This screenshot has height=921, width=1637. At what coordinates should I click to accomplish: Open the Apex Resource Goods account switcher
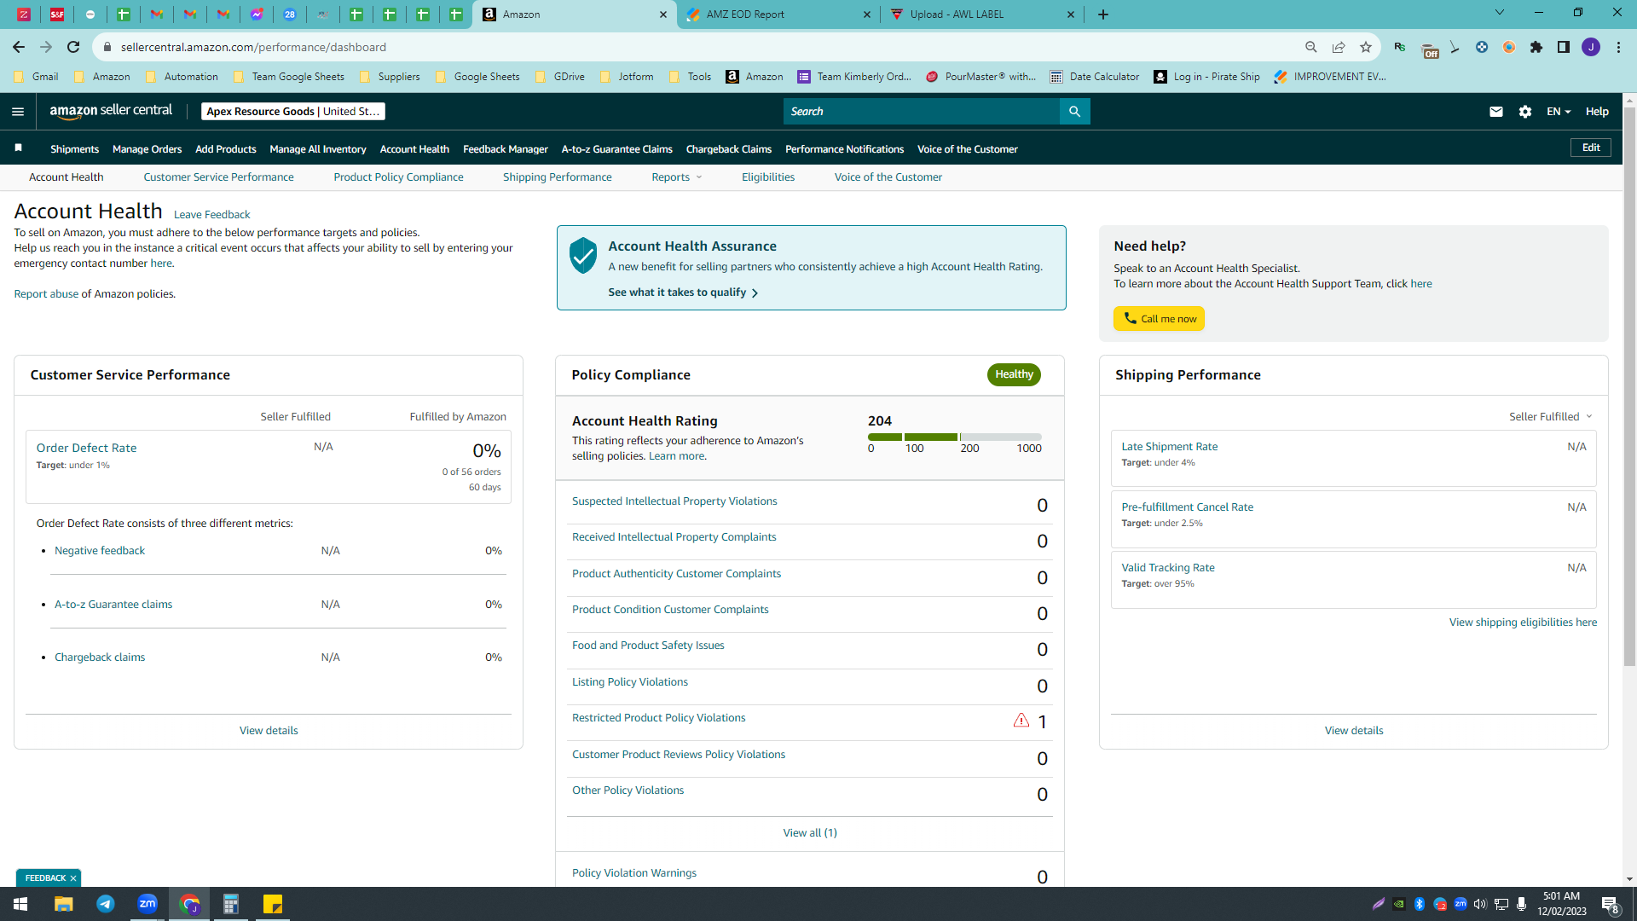[293, 112]
